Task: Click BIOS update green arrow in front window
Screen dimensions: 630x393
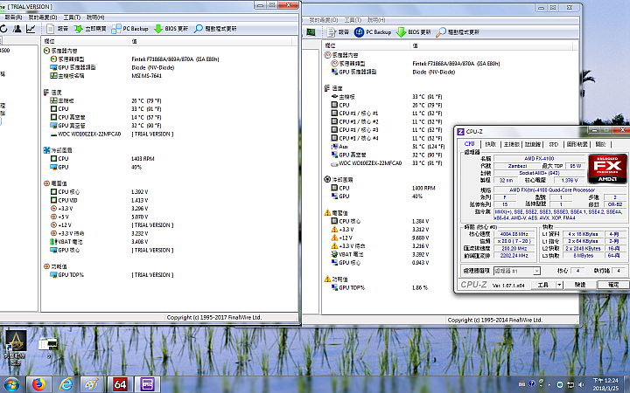Action: click(158, 29)
